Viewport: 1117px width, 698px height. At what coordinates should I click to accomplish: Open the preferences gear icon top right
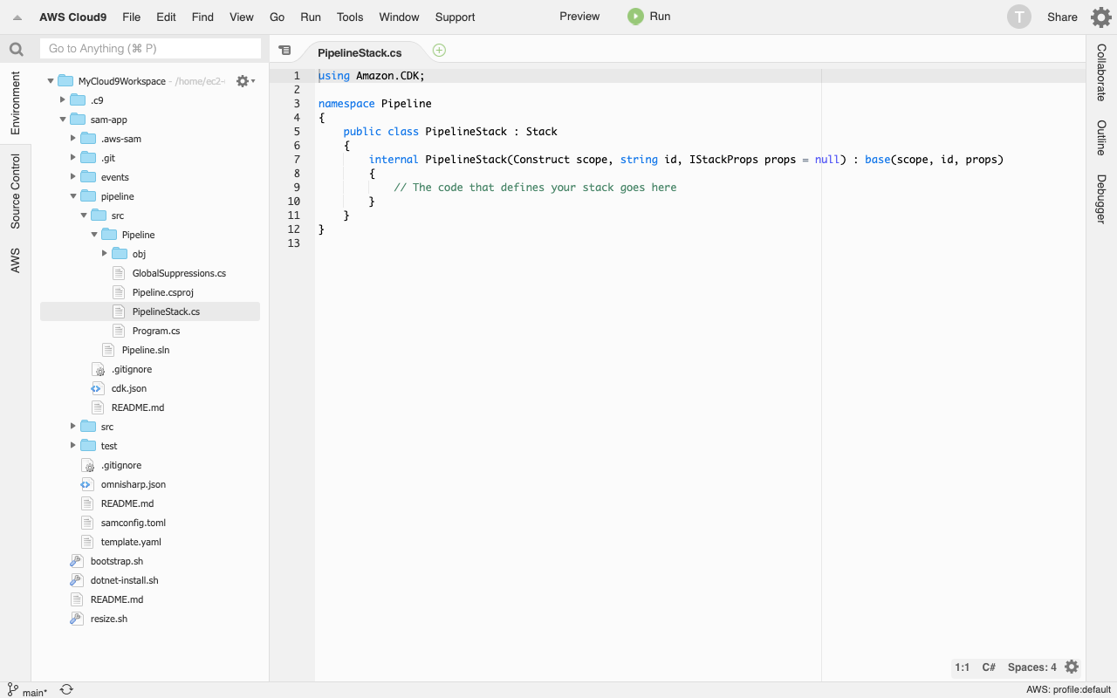(x=1101, y=17)
